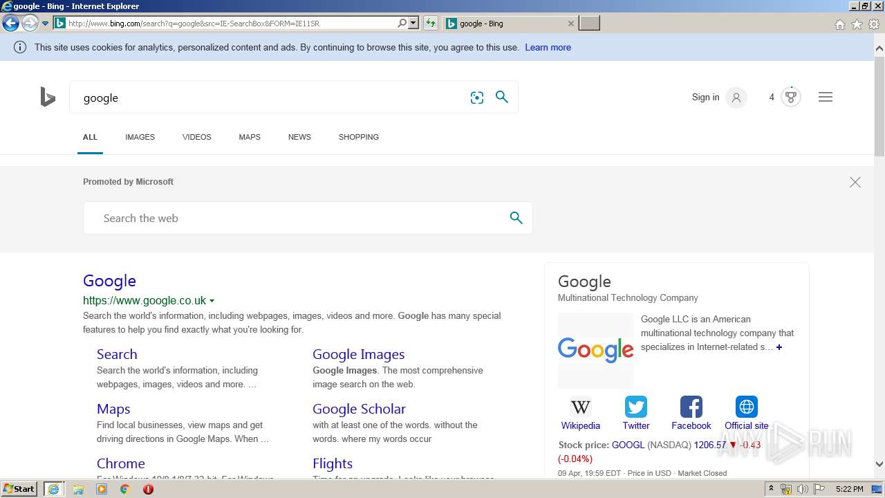Open IE Tools gear icon
This screenshot has height=498, width=885.
874,24
